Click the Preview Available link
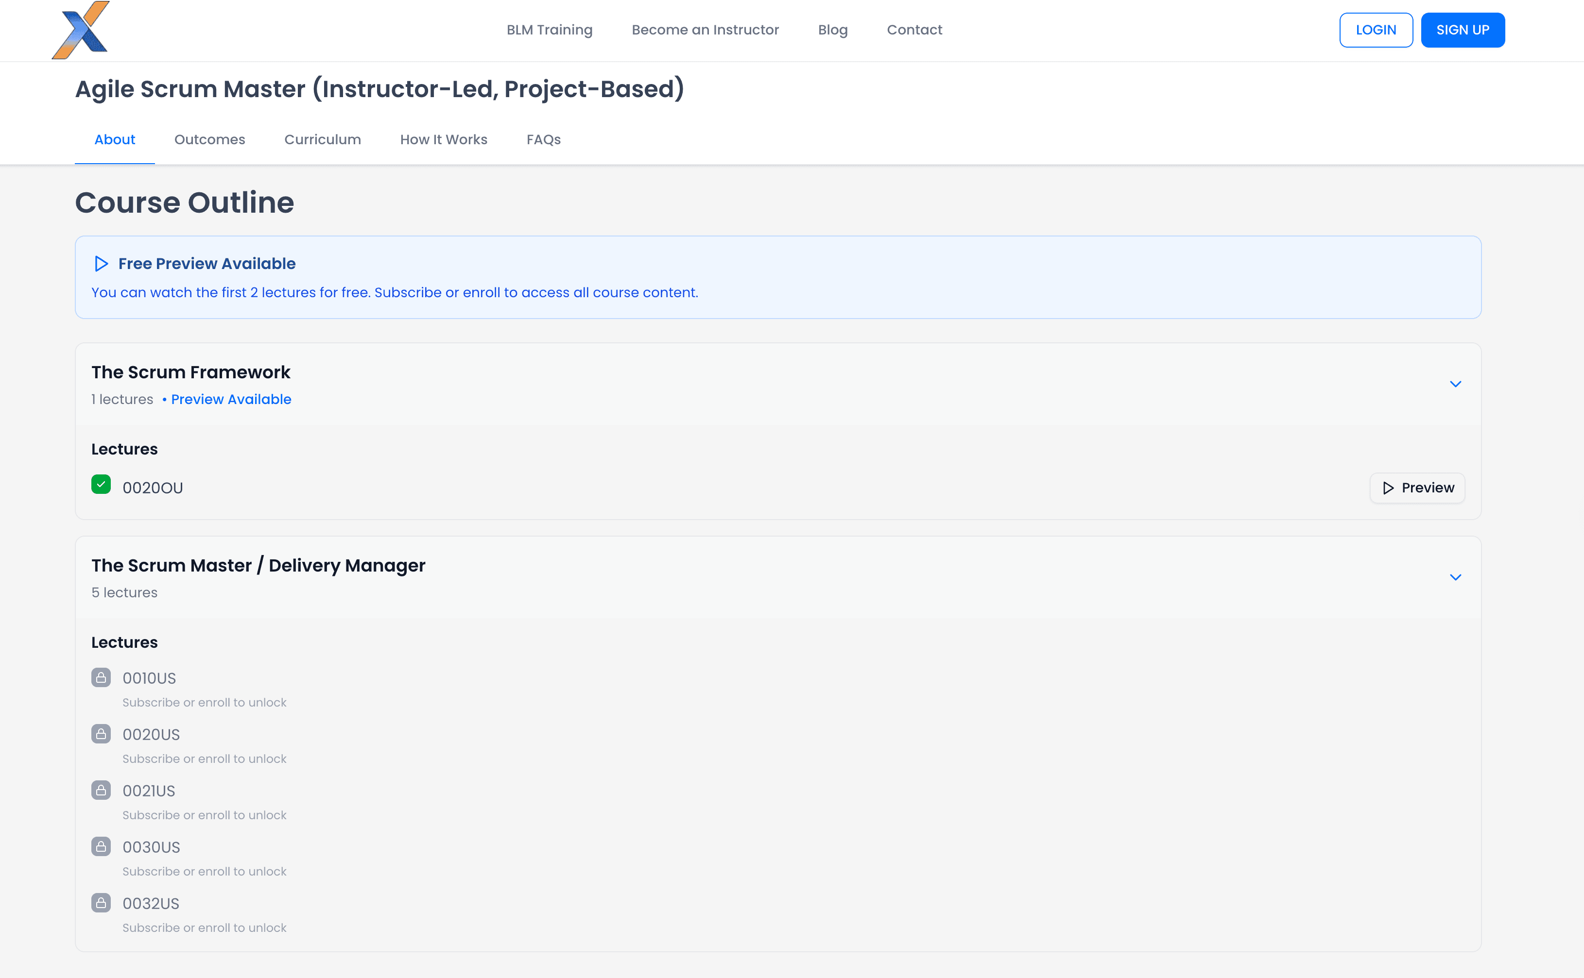 click(231, 400)
